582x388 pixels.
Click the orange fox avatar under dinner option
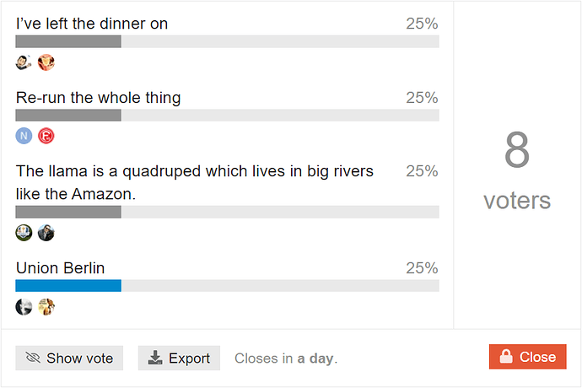[46, 62]
